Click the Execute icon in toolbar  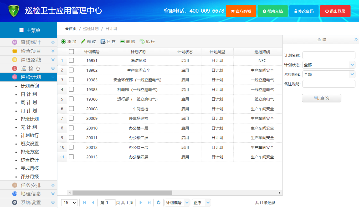142,41
